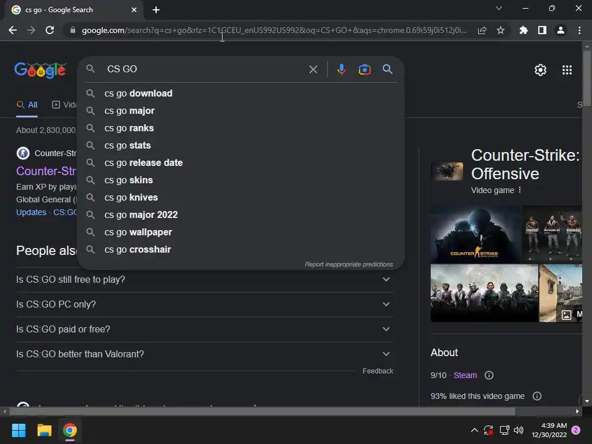Viewport: 592px width, 444px height.
Task: View site information via lock icon
Action: (x=73, y=30)
